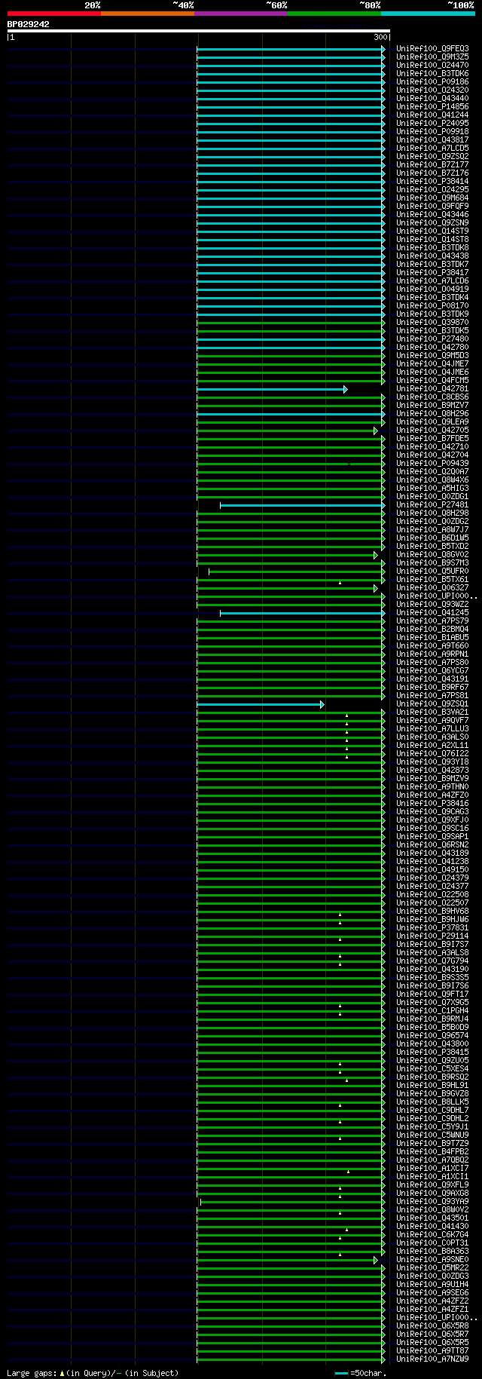Select hit label UniRef100_Q5MR22
Screen dimensions: 482x1379
tap(432, 1268)
